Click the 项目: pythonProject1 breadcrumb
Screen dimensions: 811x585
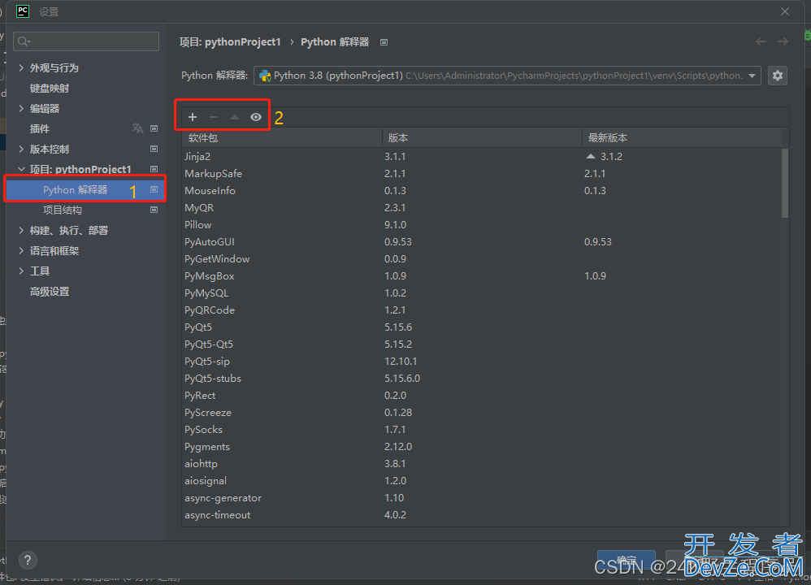pyautogui.click(x=230, y=42)
